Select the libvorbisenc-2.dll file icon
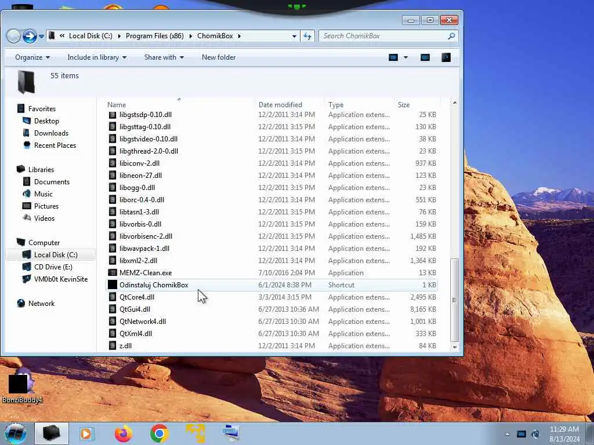Screen dimensions: 594x445 point(112,236)
